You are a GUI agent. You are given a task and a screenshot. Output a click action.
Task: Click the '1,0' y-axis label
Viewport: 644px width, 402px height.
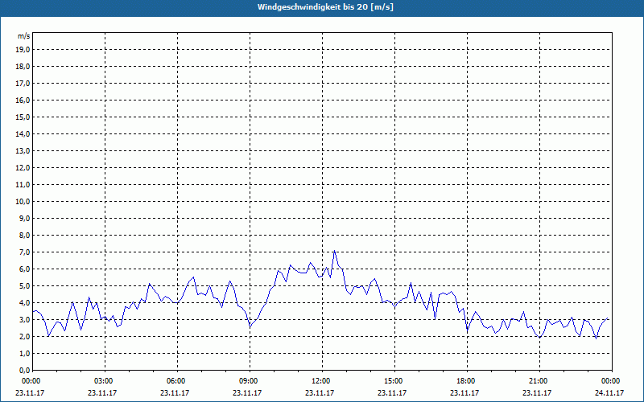[24, 354]
